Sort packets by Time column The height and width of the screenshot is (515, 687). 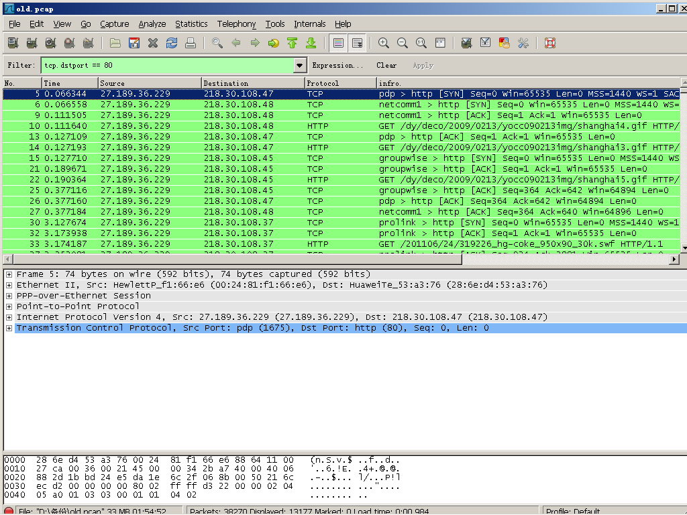pyautogui.click(x=70, y=82)
